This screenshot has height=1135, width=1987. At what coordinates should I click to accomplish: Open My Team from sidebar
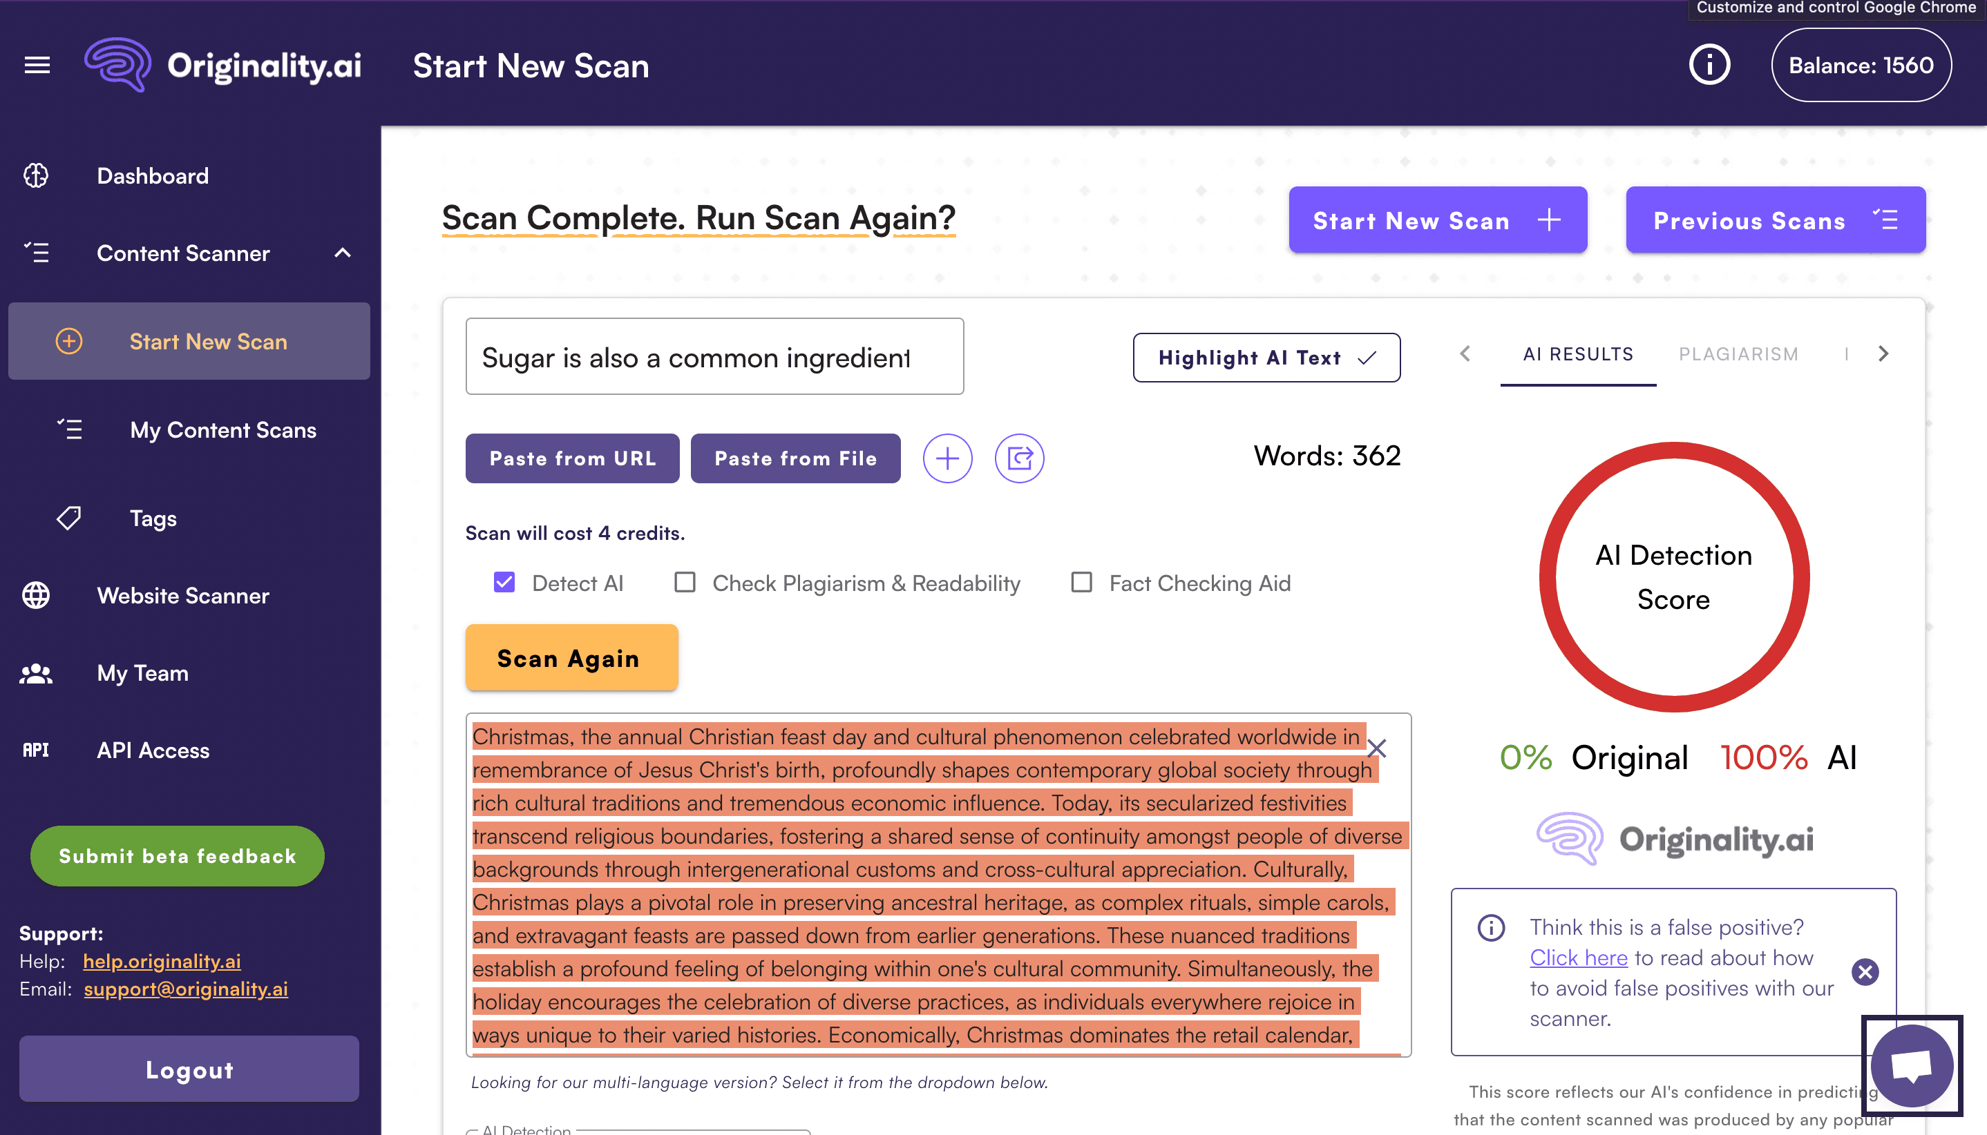[x=143, y=672]
